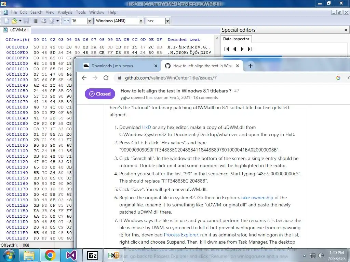Open the View menu in HxD
Screen dimensions: 350x262
coord(50,12)
